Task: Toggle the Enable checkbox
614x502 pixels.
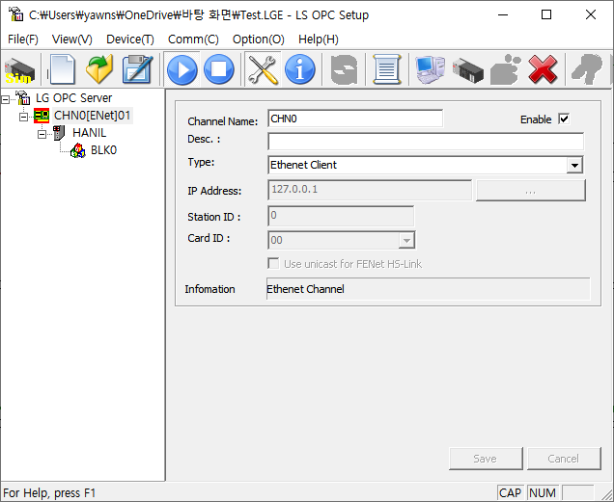Action: (564, 119)
